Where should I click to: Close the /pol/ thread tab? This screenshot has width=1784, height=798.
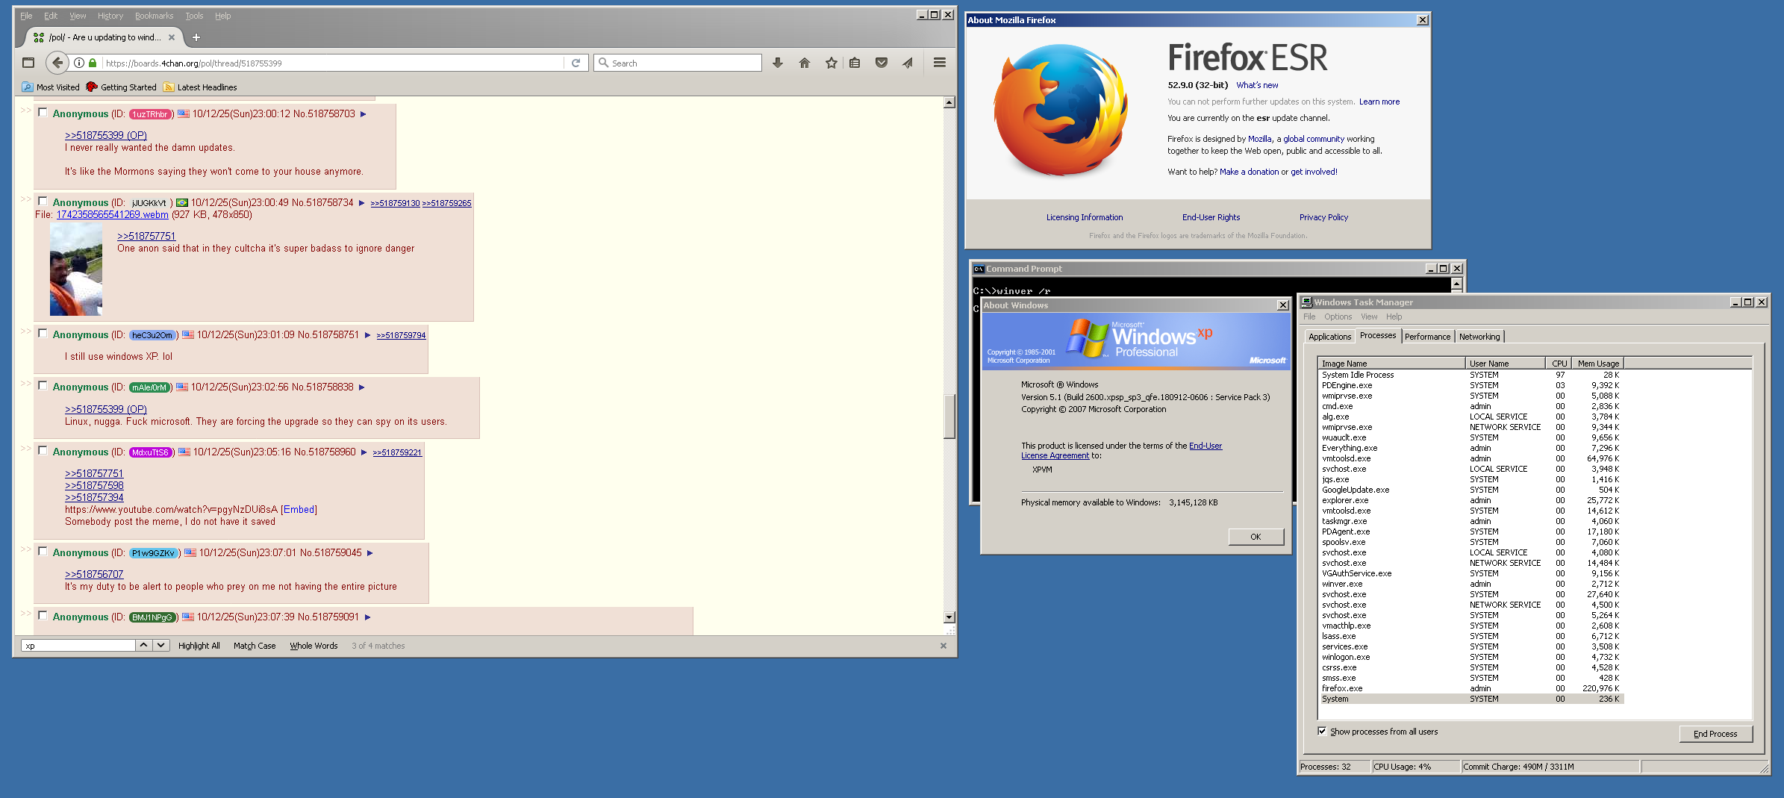coord(172,37)
